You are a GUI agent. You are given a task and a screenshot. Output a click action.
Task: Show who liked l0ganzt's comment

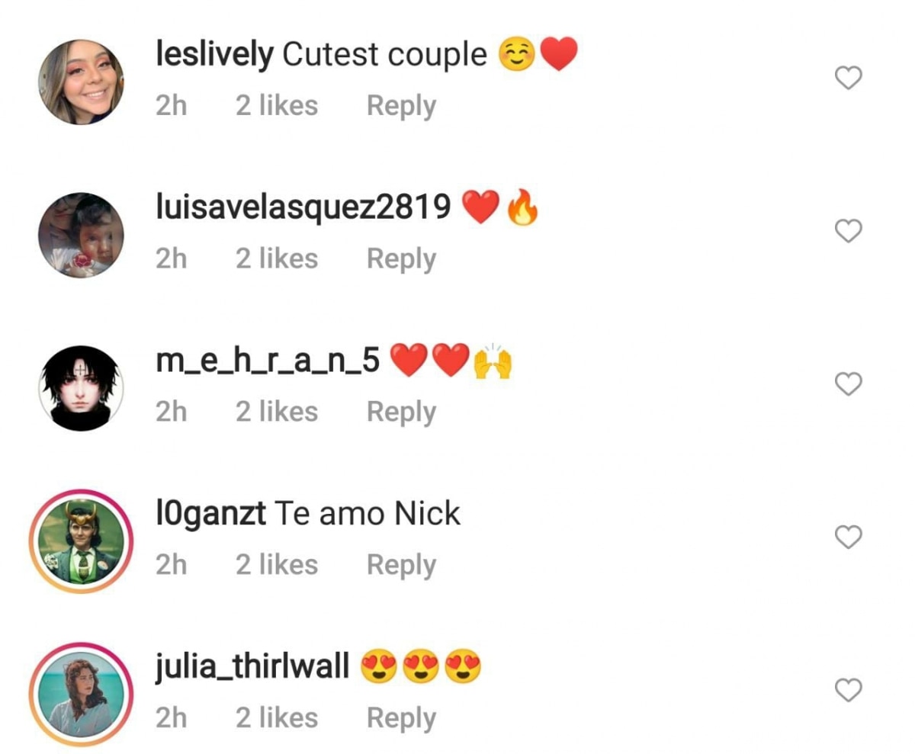277,565
